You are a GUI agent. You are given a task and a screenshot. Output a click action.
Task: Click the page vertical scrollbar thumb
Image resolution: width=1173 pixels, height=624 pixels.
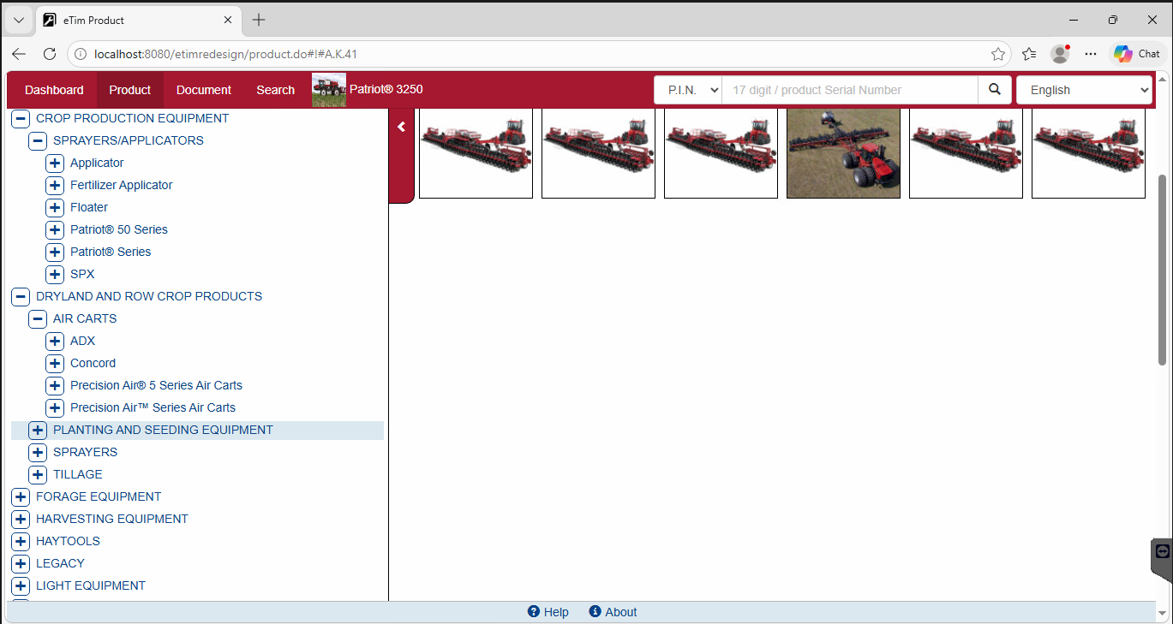pyautogui.click(x=1162, y=270)
